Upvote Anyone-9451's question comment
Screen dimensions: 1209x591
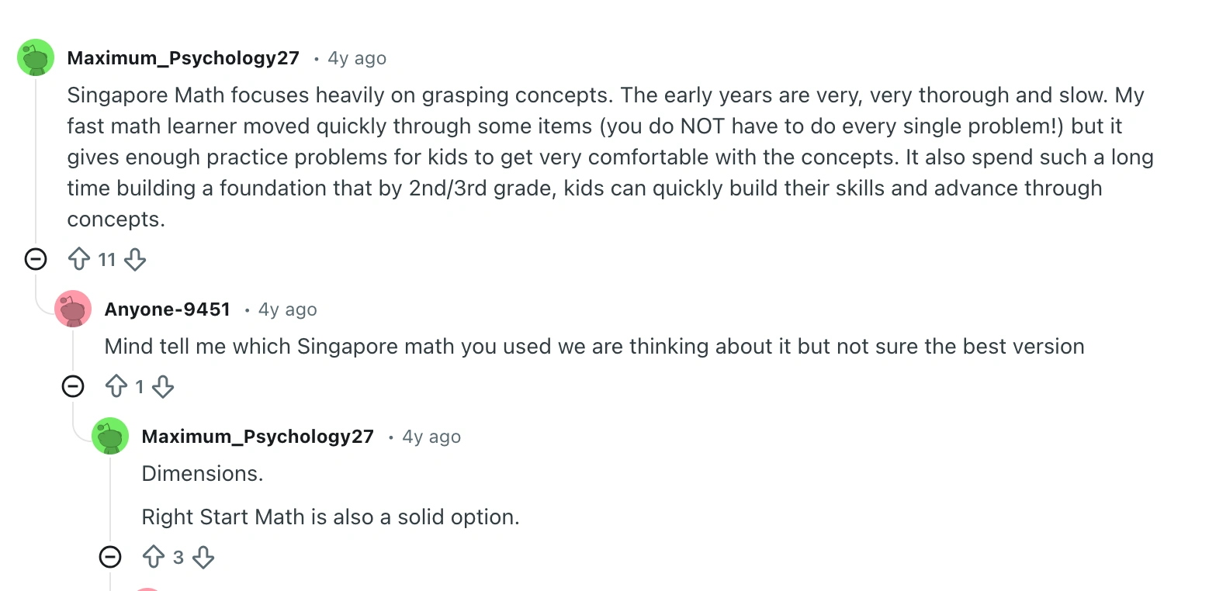coord(117,386)
